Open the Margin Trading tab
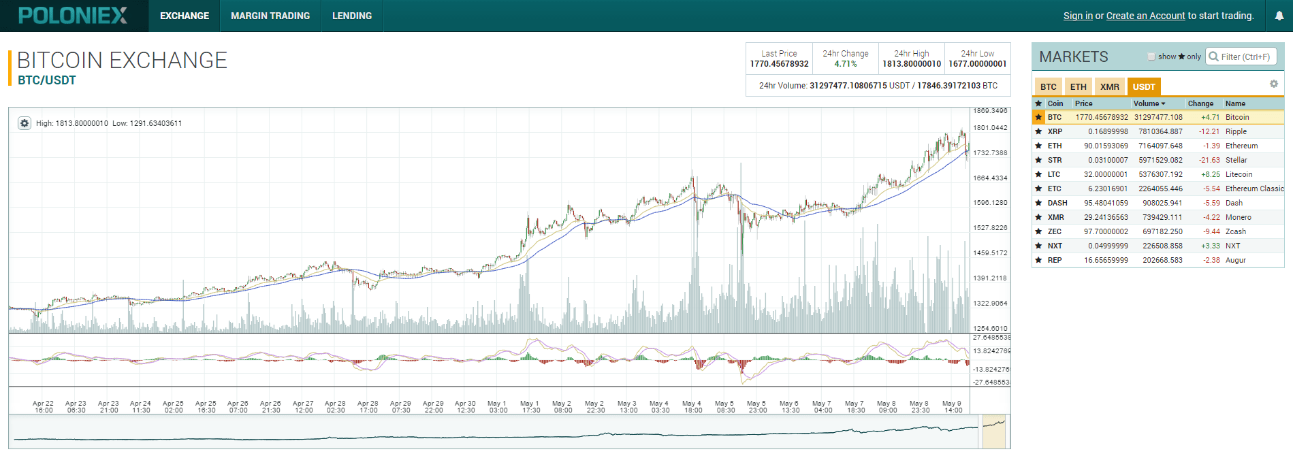Viewport: 1293px width, 456px height. click(x=270, y=16)
